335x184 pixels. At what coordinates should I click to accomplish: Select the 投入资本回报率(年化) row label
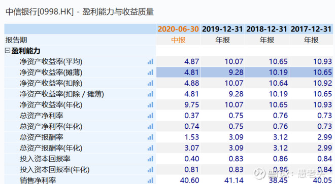pyautogui.click(x=54, y=170)
